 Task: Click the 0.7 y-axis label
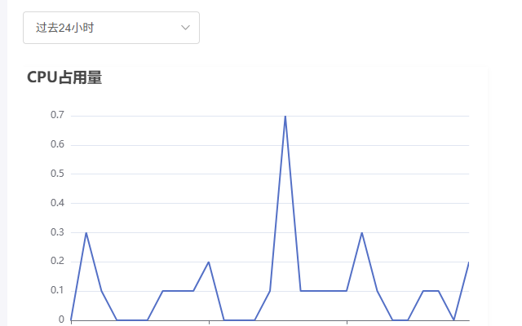56,115
